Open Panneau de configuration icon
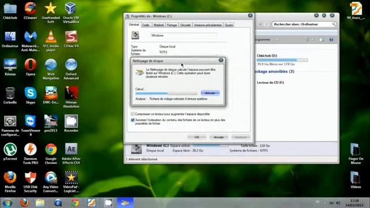Viewport: 370px width, 208px height. pyautogui.click(x=10, y=125)
